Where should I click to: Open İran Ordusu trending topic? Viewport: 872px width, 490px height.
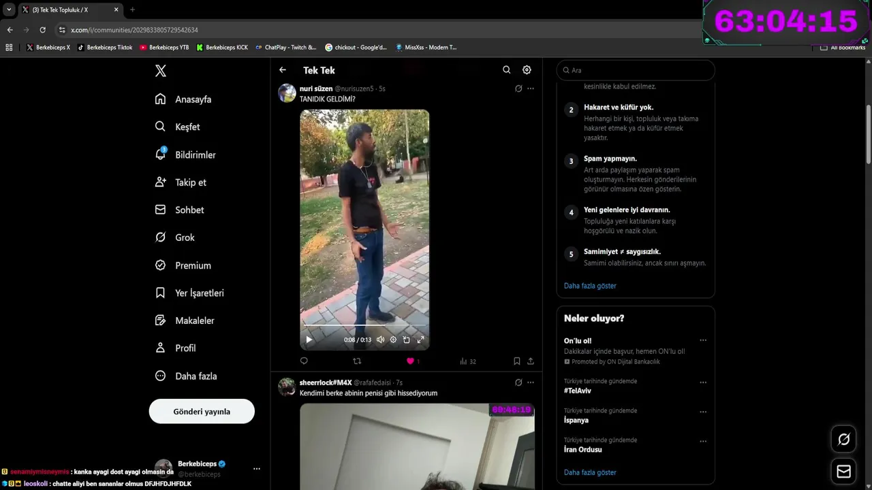point(583,450)
